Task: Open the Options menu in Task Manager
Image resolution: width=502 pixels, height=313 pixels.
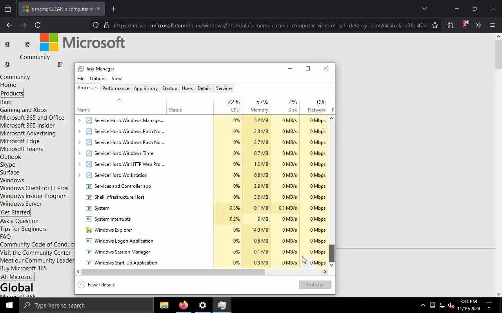Action: [x=98, y=79]
